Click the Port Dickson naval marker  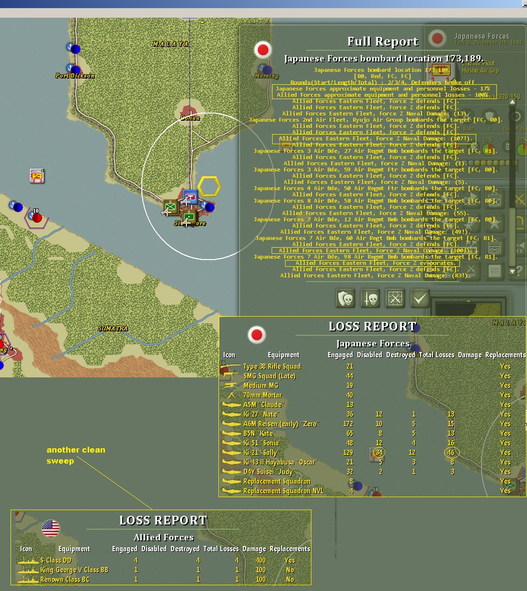[x=73, y=69]
